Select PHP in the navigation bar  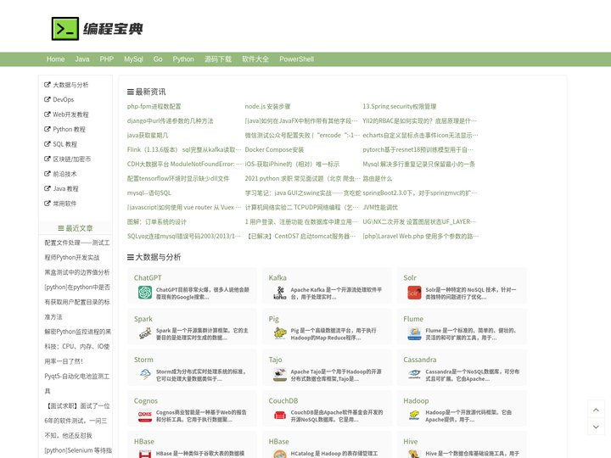click(106, 59)
